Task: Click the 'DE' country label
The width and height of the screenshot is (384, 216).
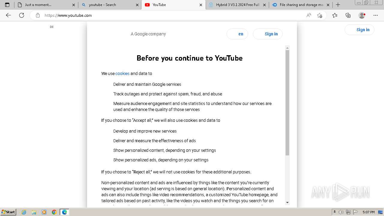Action: click(52, 27)
